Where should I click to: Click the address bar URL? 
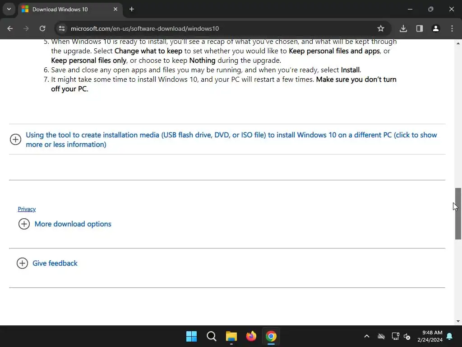(145, 28)
